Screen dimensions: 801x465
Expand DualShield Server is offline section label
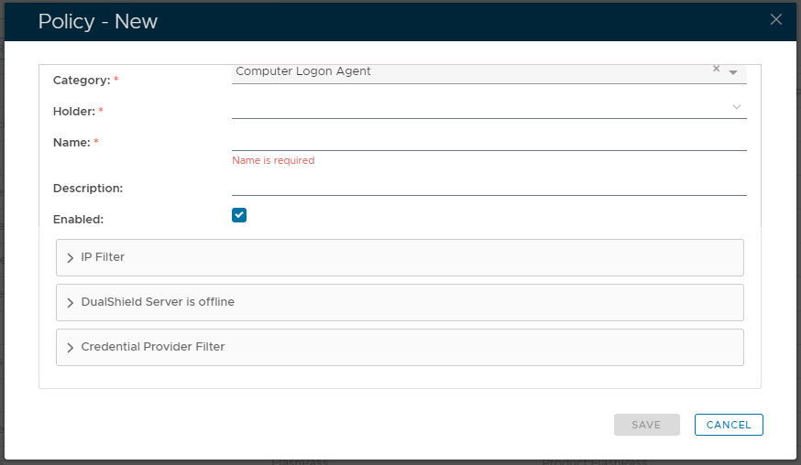coord(158,302)
